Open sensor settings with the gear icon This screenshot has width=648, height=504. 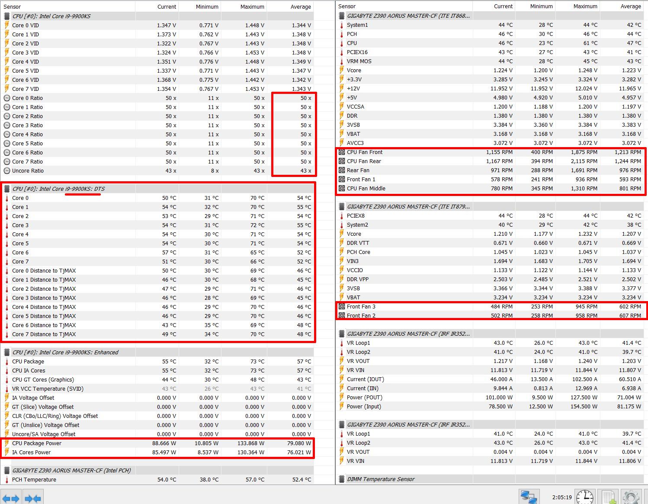[631, 497]
